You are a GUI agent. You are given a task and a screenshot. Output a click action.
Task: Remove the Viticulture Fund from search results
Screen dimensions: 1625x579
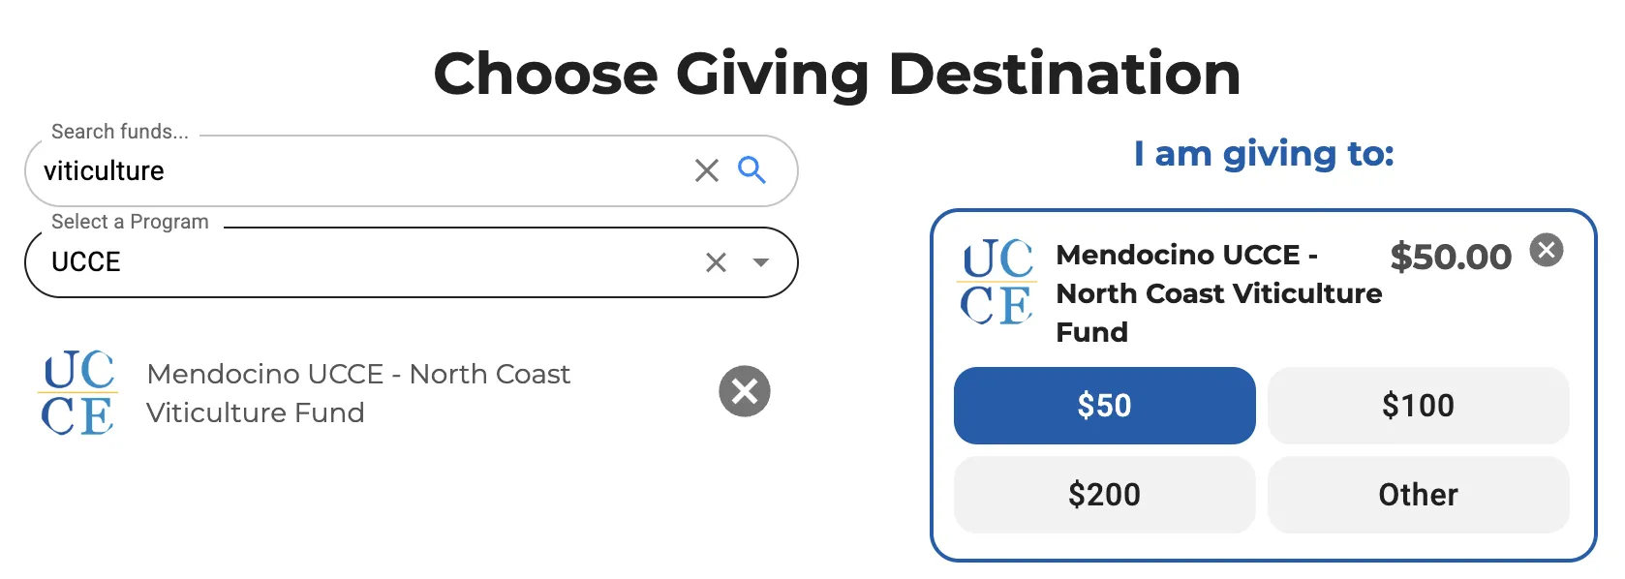(744, 392)
